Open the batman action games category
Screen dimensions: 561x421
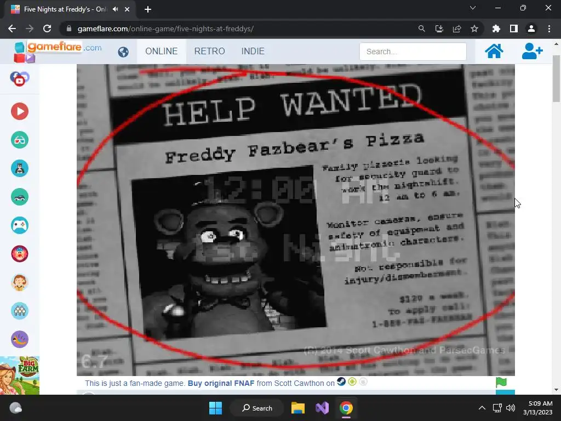tap(20, 168)
